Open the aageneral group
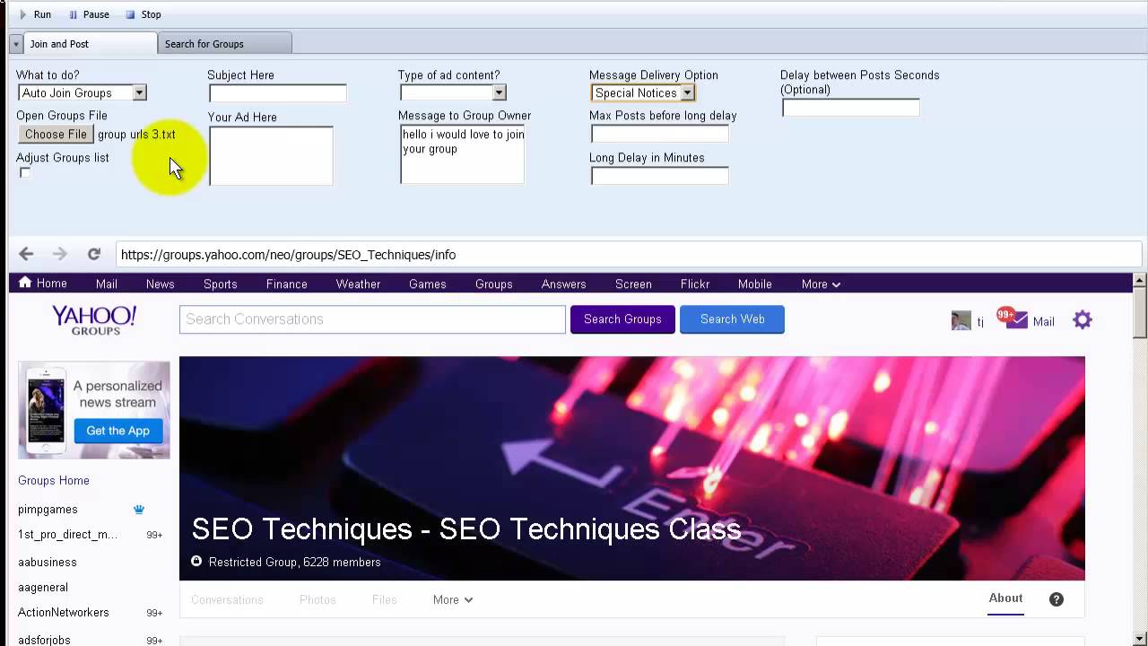The image size is (1148, 646). 43,587
